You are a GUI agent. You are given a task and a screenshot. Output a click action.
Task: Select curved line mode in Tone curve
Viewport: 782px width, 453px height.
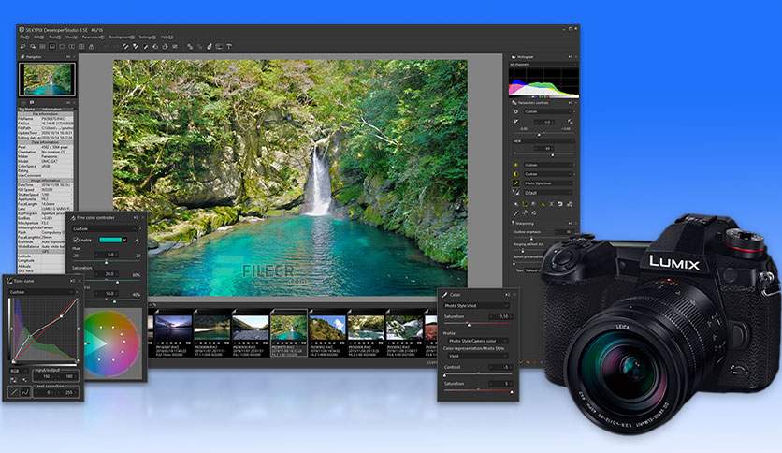click(x=24, y=392)
